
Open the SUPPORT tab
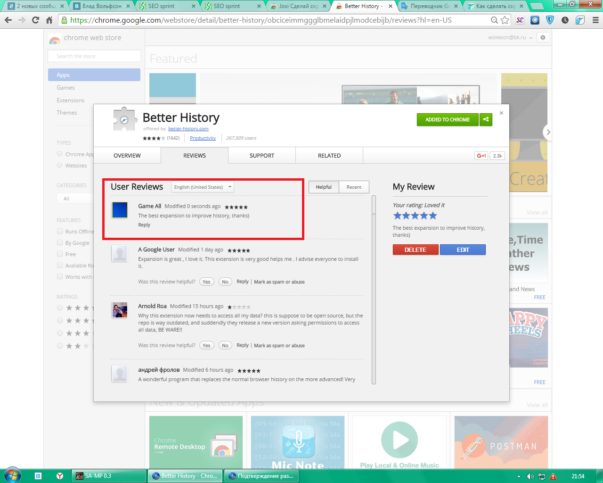click(262, 156)
